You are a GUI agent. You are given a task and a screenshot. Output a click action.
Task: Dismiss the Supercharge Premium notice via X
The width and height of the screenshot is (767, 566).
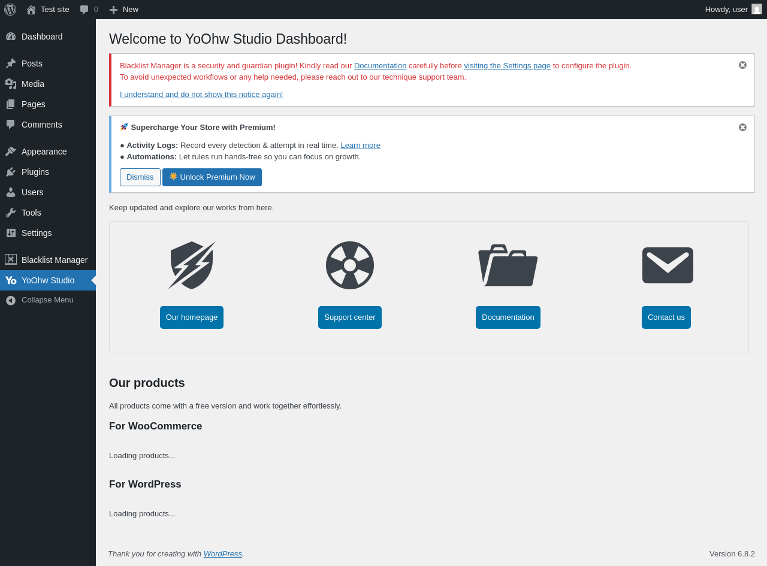742,128
